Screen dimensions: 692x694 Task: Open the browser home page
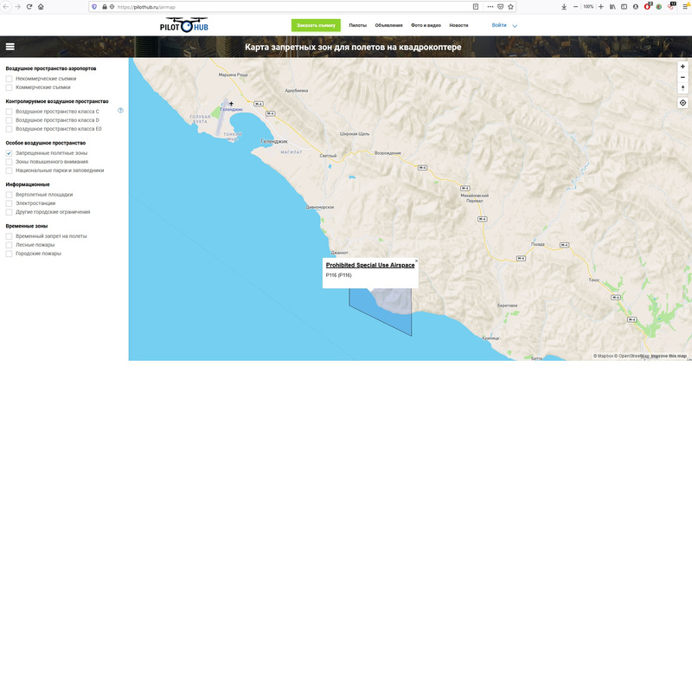click(41, 7)
